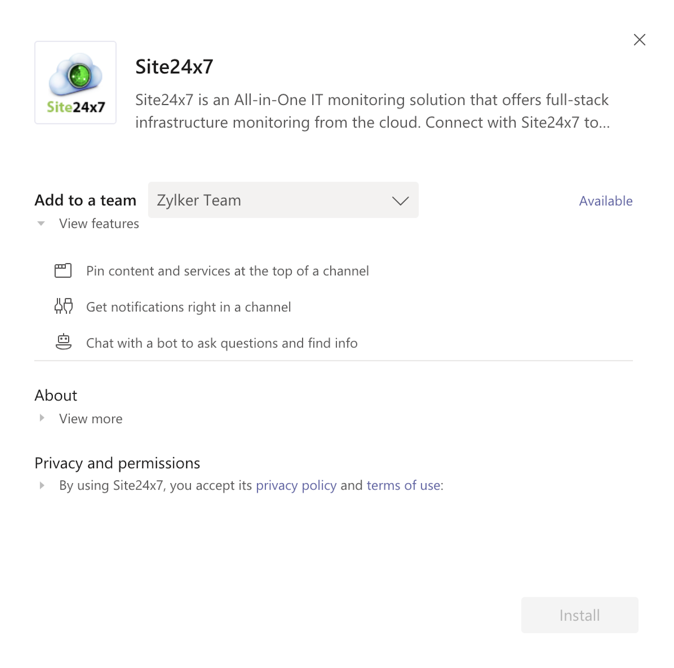The width and height of the screenshot is (674, 668).
Task: Click the bot icon next to Chat
Action: tap(63, 342)
